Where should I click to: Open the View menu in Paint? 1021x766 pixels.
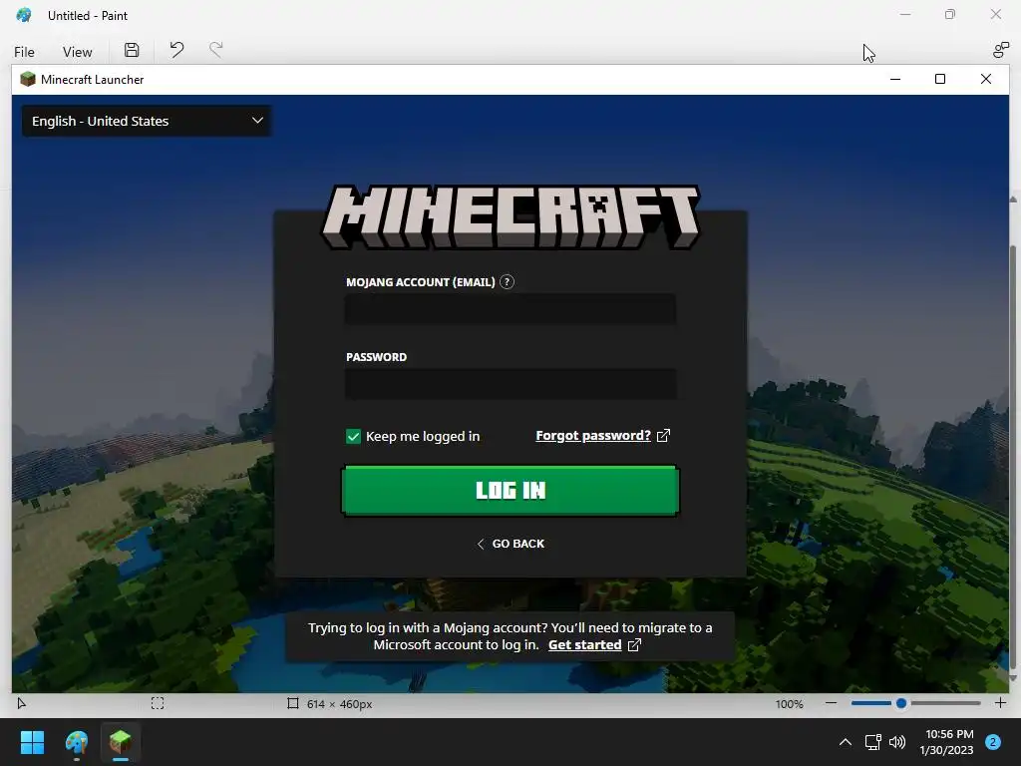[x=77, y=52]
